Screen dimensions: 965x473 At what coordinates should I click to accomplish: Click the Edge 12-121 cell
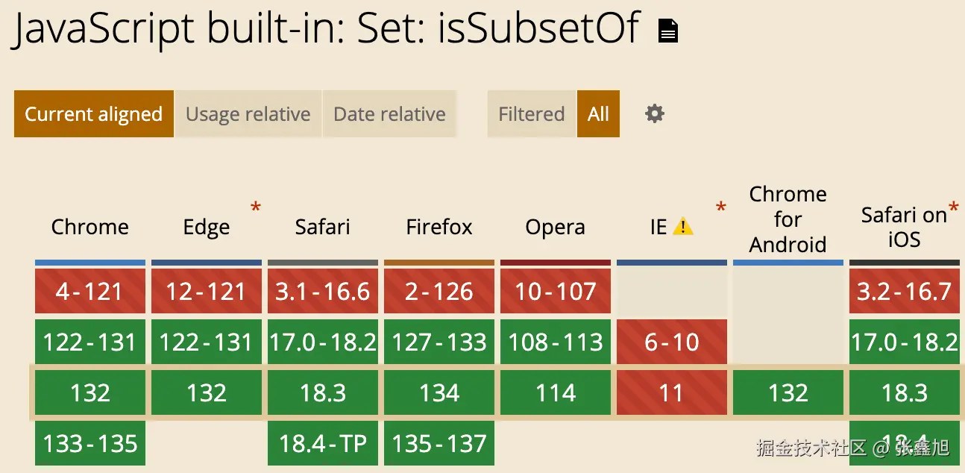coord(207,291)
